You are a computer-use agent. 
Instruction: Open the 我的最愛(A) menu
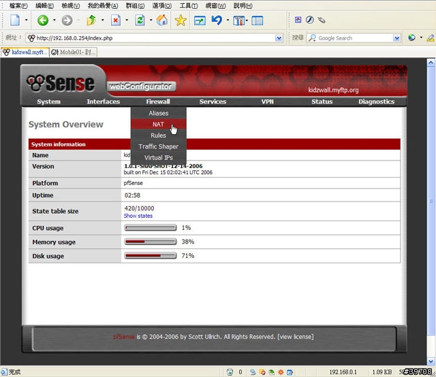[x=103, y=5]
